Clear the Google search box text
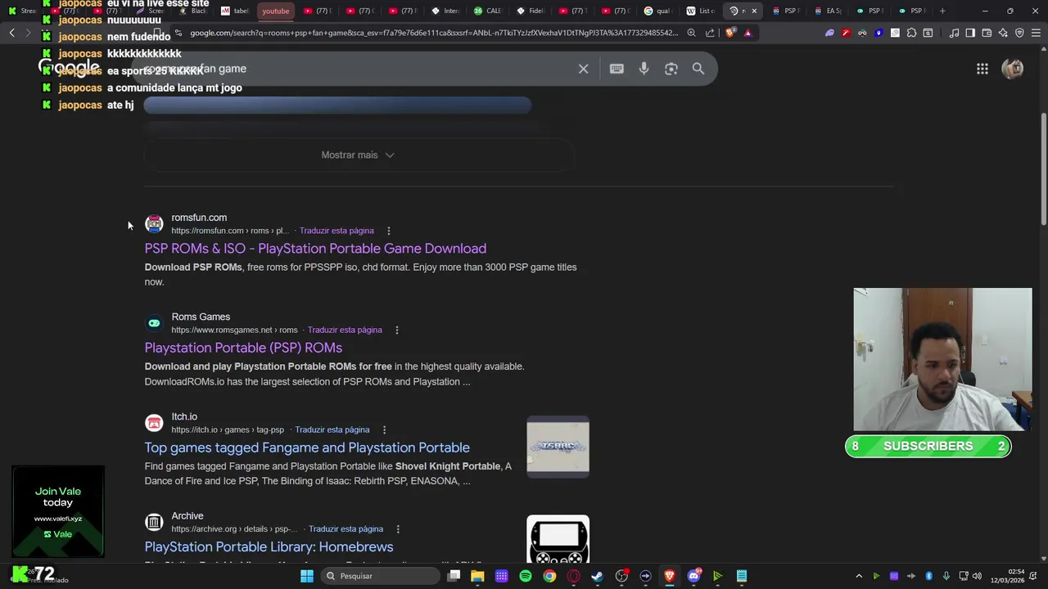1048x589 pixels. pyautogui.click(x=583, y=69)
